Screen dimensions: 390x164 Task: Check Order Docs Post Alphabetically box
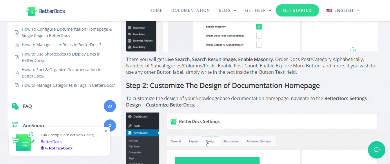point(259,36)
